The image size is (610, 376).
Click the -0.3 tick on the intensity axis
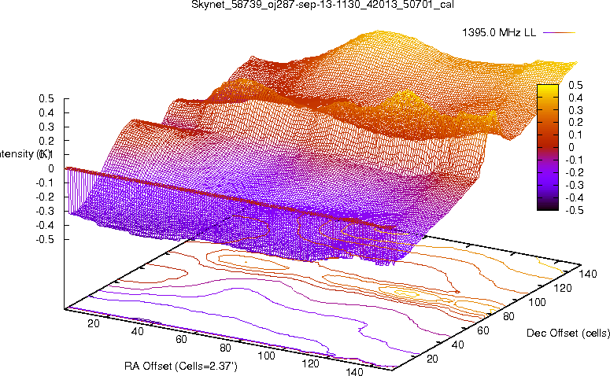[45, 211]
